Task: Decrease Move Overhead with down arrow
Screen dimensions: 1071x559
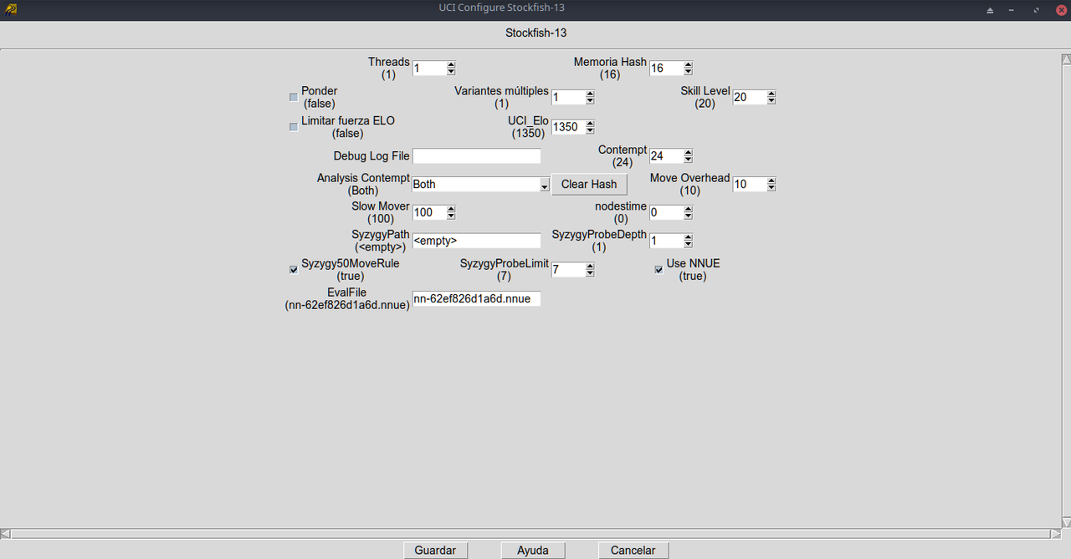Action: click(771, 188)
